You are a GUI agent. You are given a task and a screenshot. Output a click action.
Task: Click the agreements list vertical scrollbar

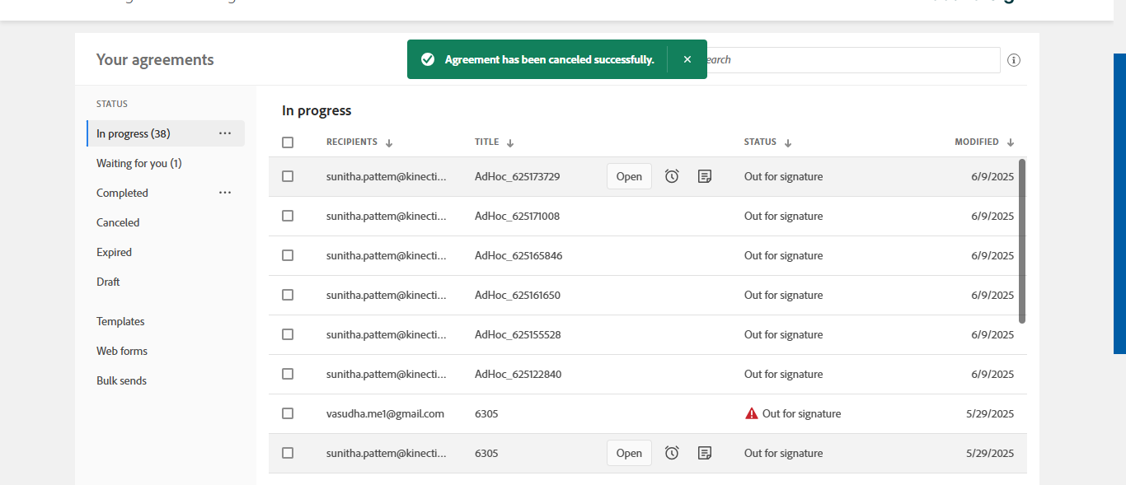click(x=1022, y=240)
